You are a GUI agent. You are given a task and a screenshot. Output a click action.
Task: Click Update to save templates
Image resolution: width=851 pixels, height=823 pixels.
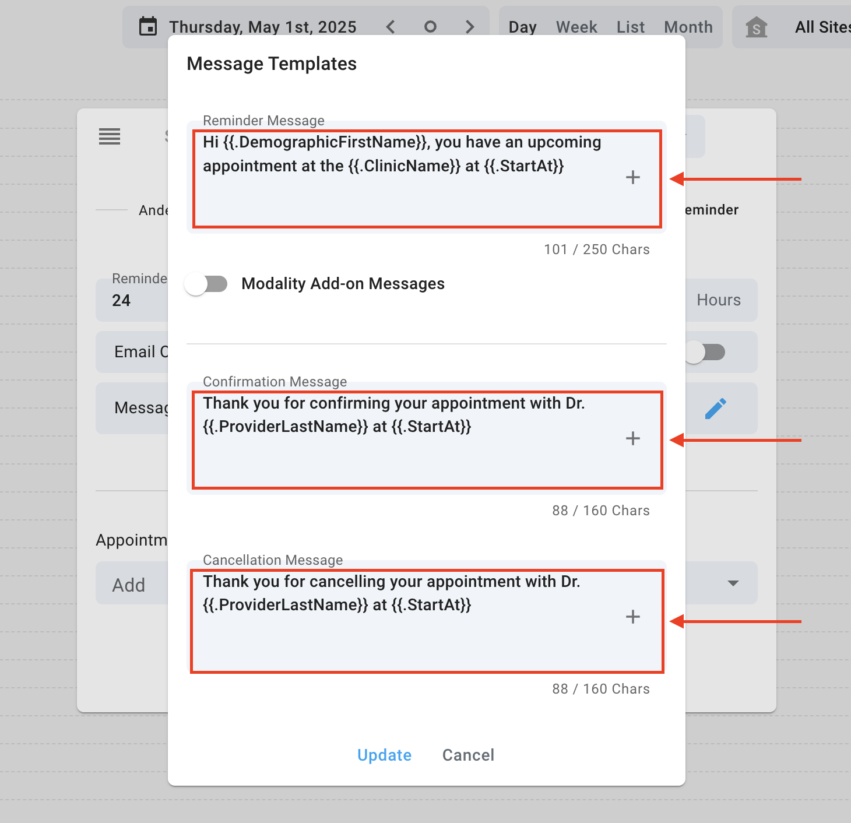tap(384, 755)
